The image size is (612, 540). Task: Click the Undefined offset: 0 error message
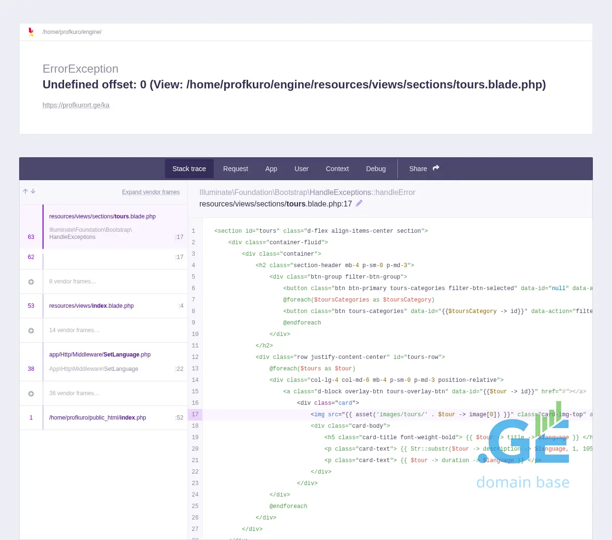click(294, 85)
